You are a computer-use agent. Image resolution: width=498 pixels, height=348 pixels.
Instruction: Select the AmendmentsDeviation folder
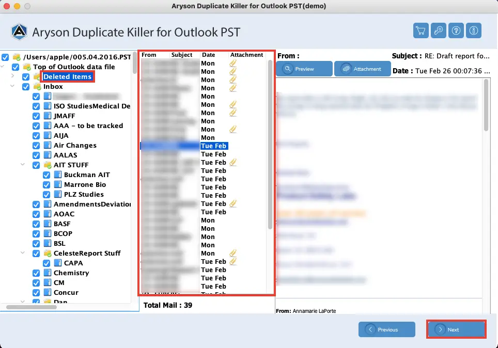coord(92,204)
